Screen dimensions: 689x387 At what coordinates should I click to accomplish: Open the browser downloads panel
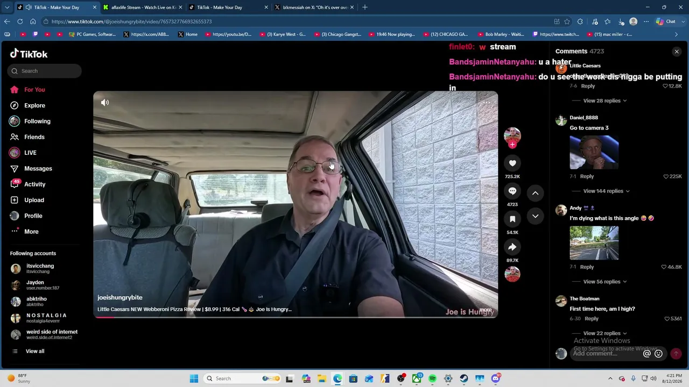coord(621,21)
